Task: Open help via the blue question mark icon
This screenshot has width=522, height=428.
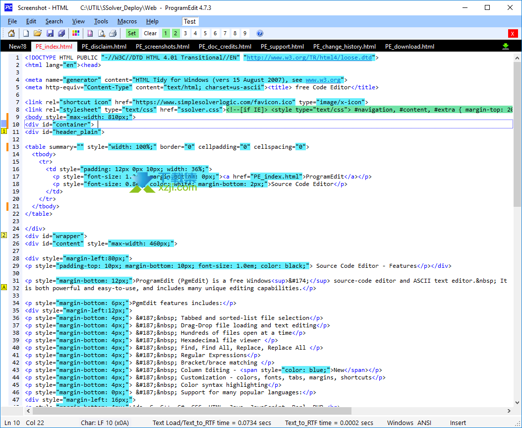Action: click(260, 33)
